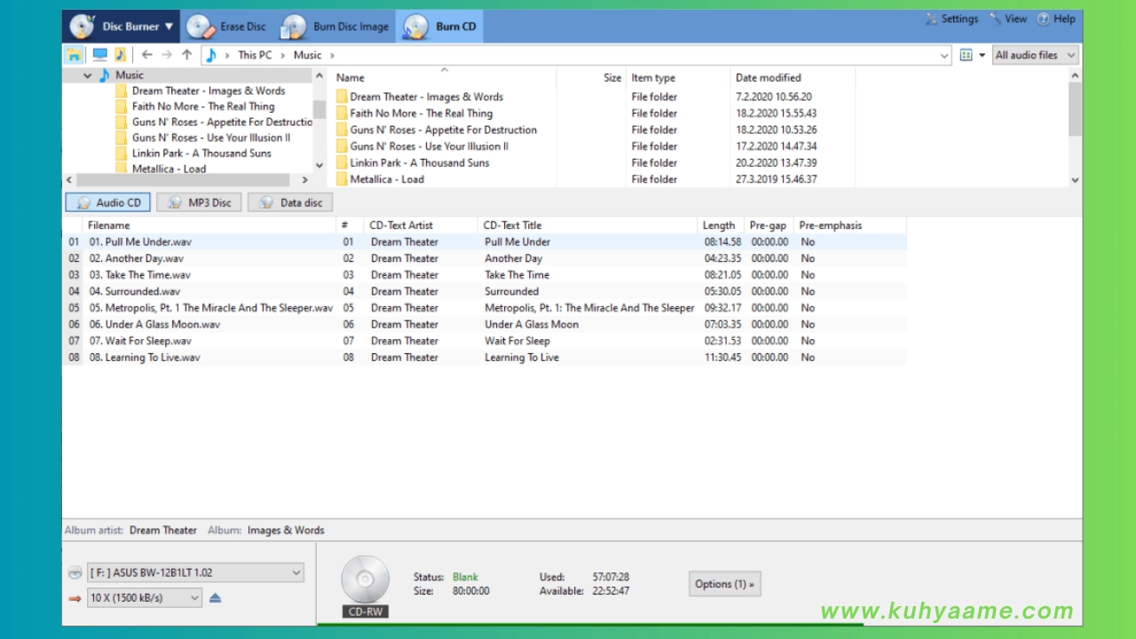Open the view layout dropdown arrow

pyautogui.click(x=982, y=55)
